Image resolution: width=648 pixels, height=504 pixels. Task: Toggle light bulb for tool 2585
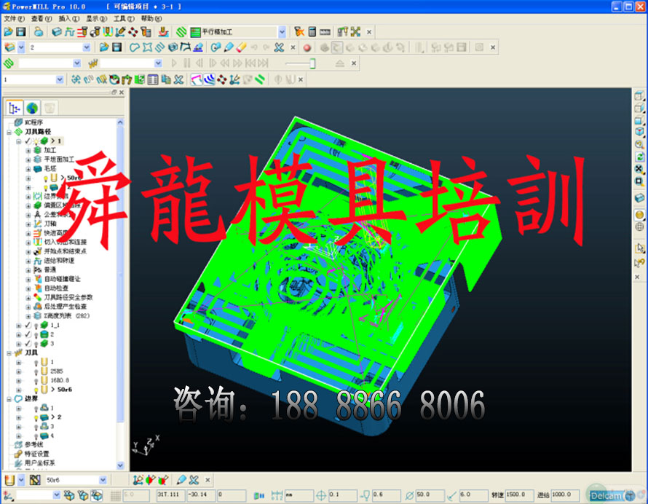36,371
